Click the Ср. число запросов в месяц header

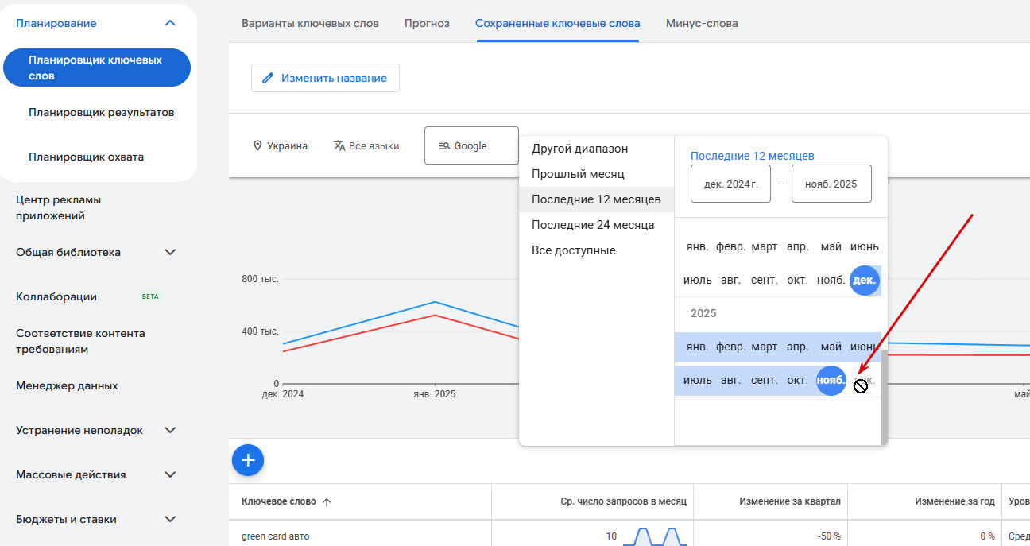(x=622, y=501)
